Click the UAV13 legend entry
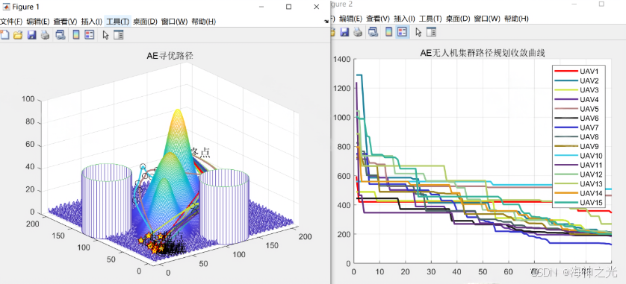626x284 pixels. click(578, 183)
